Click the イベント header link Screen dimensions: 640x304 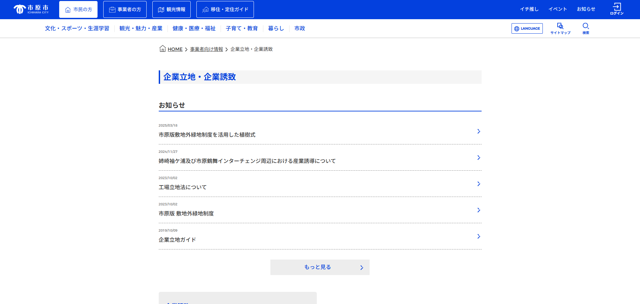click(x=558, y=9)
